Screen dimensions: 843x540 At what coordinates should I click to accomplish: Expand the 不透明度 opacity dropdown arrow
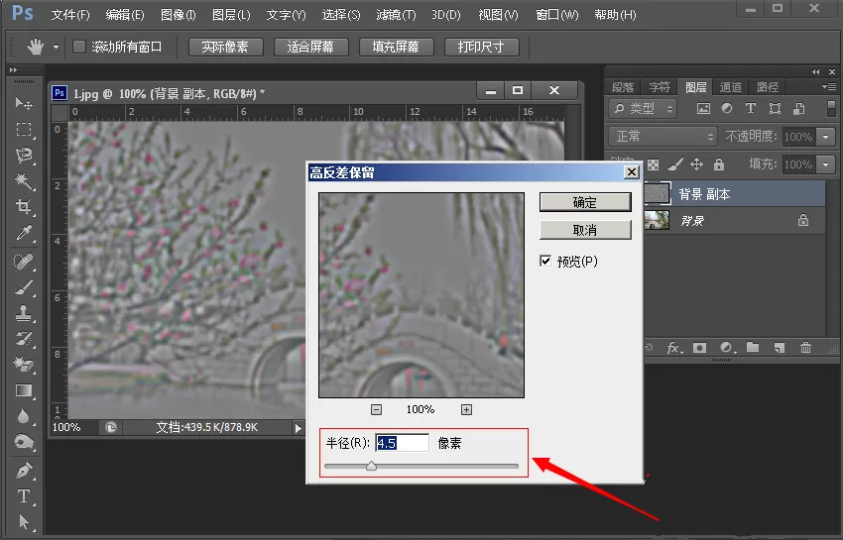(826, 137)
